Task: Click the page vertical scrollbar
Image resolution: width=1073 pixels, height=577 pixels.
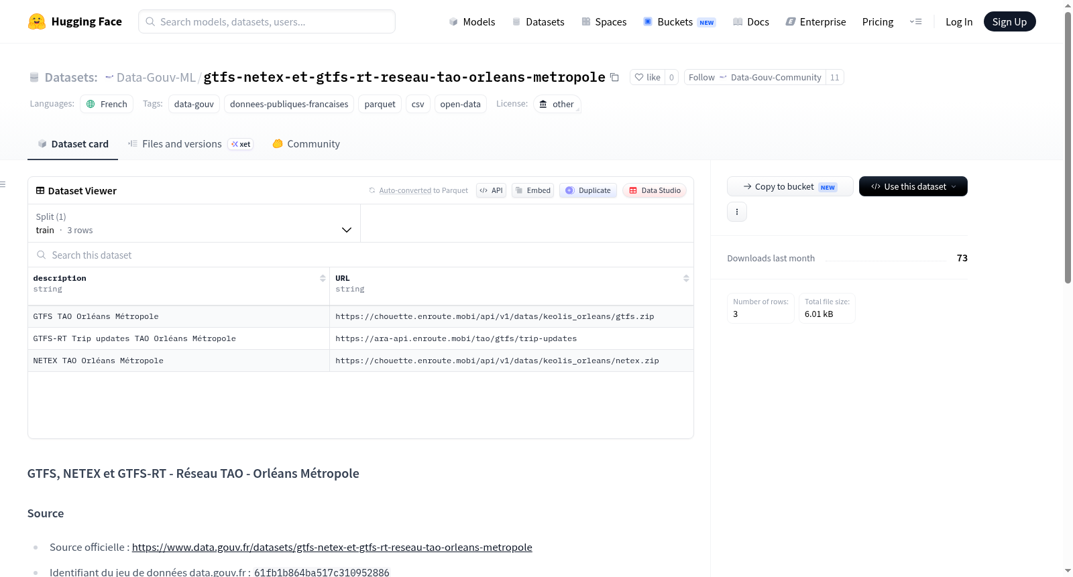Action: click(1068, 147)
